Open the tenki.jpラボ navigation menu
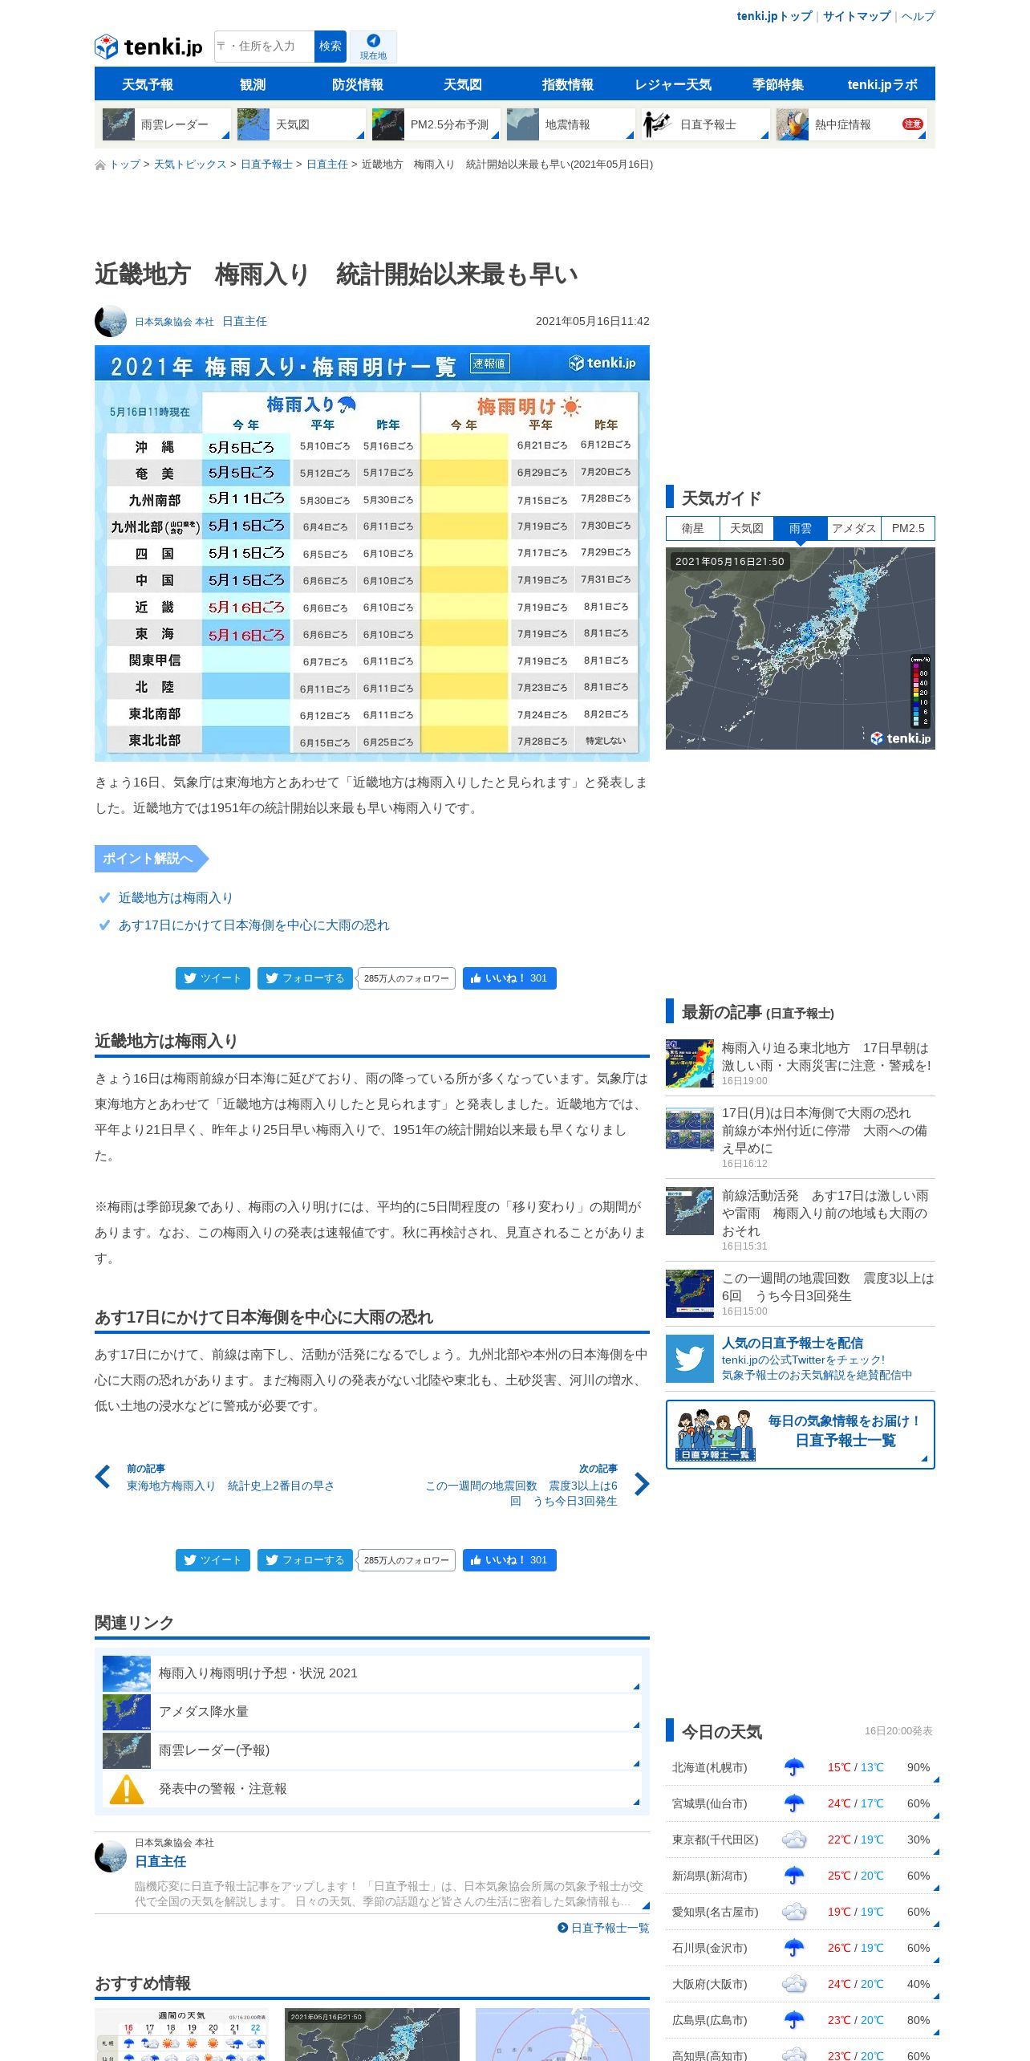This screenshot has width=1030, height=2061. [882, 84]
